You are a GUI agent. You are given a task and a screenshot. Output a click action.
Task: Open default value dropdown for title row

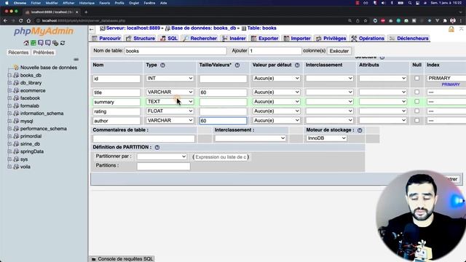pyautogui.click(x=276, y=92)
